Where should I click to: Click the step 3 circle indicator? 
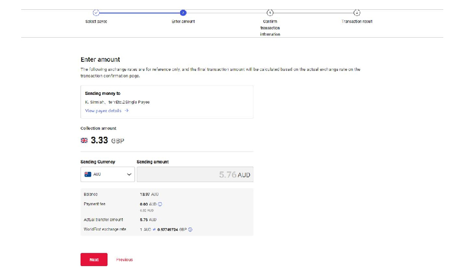coord(270,13)
